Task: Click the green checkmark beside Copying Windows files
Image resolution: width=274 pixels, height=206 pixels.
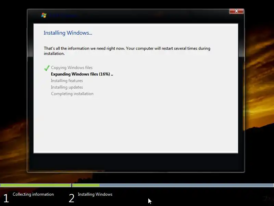Action: 47,68
